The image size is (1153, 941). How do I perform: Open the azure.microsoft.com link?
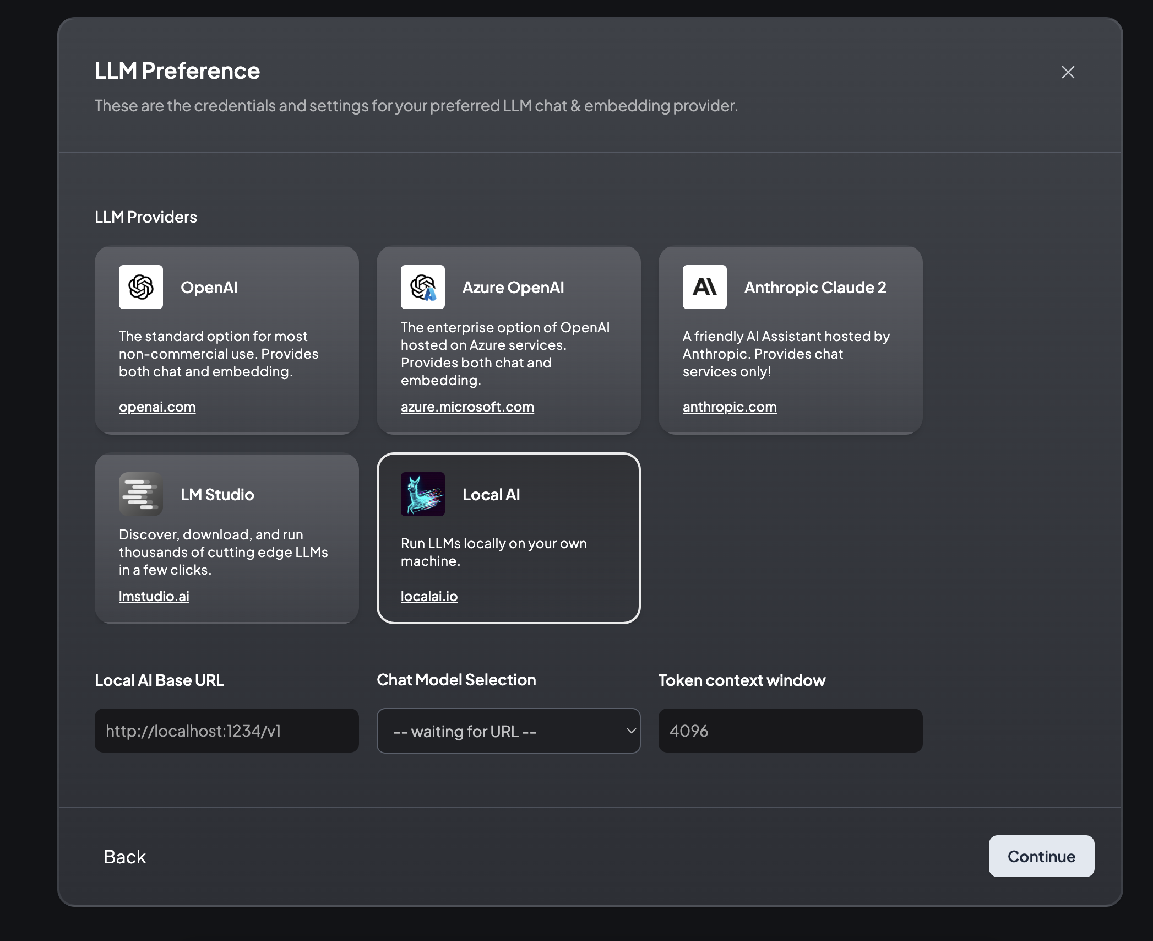467,407
